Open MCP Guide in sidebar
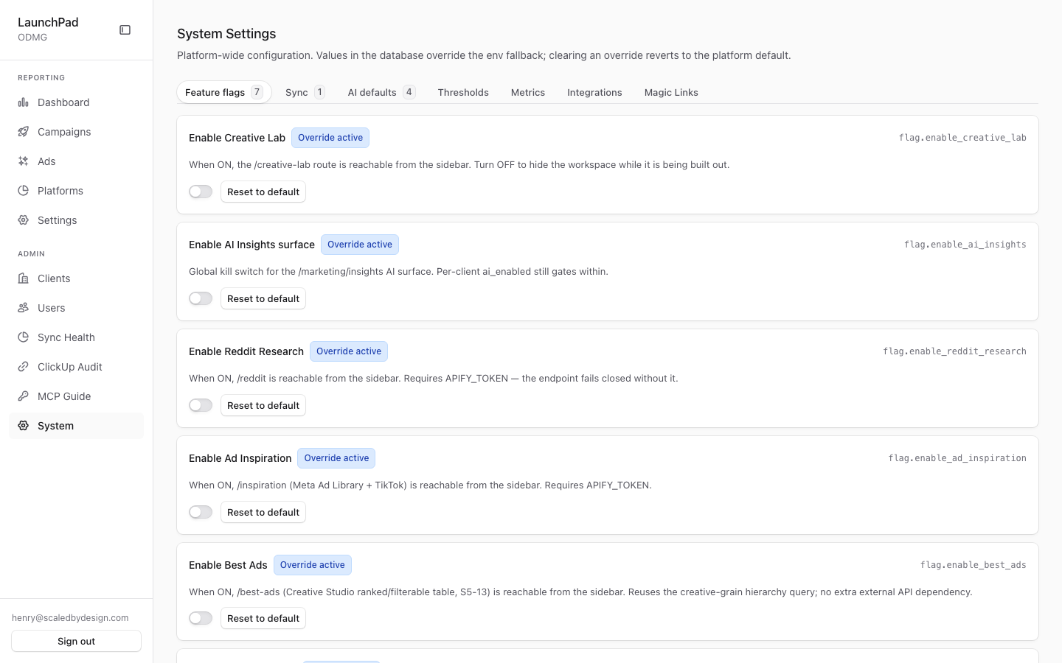Image resolution: width=1062 pixels, height=663 pixels. (x=76, y=396)
